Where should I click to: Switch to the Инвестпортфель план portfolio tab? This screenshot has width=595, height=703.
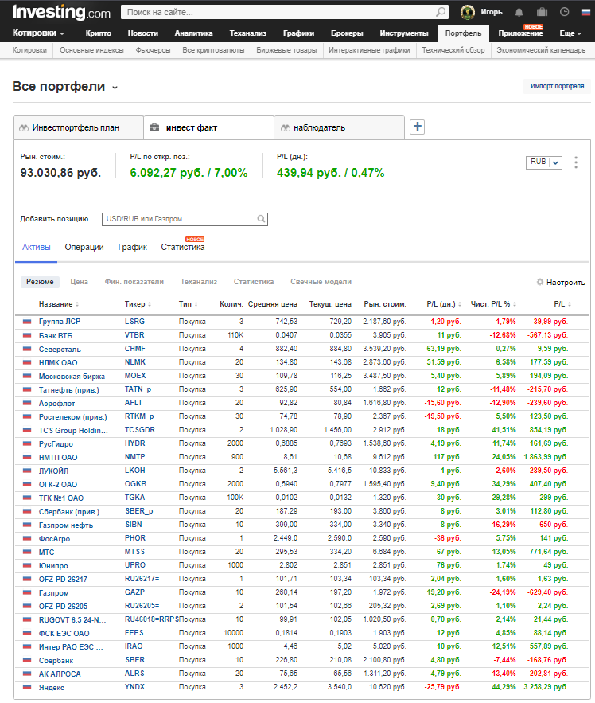(78, 127)
